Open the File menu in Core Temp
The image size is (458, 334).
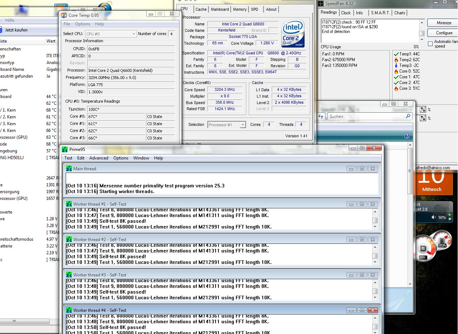[x=67, y=24]
